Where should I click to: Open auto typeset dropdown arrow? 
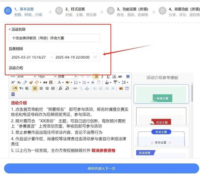(x=40, y=83)
